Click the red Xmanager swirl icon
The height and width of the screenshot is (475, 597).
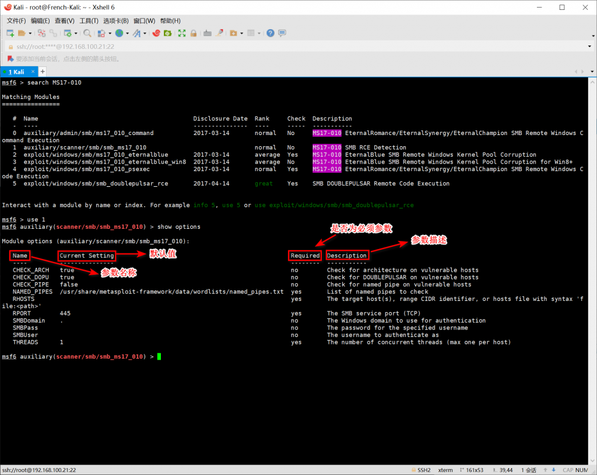(156, 33)
